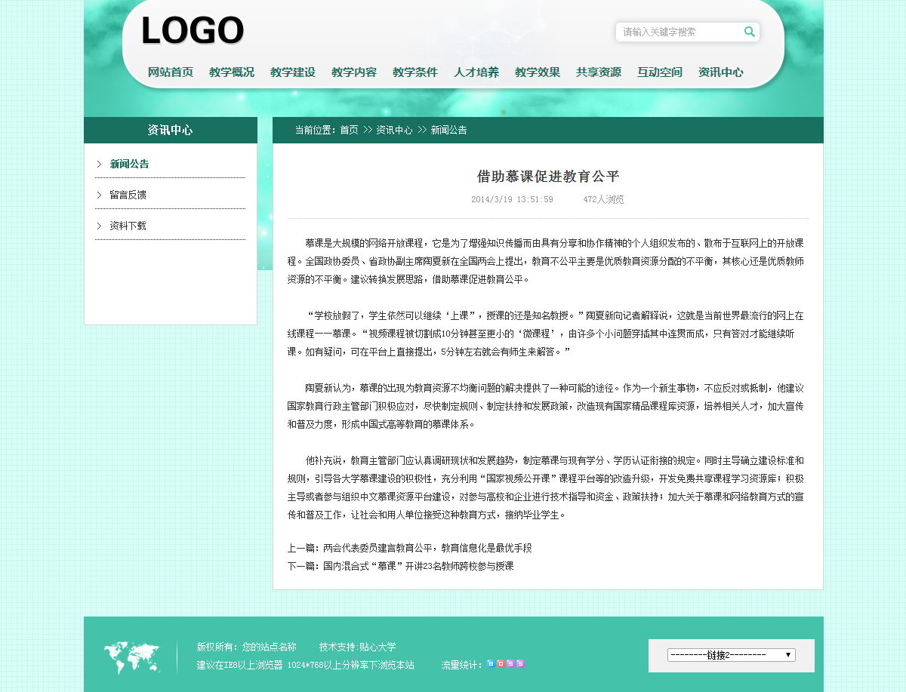The height and width of the screenshot is (692, 906).
Task: Click the arrow icon beside 新闻公告 in sidebar
Action: tap(99, 164)
